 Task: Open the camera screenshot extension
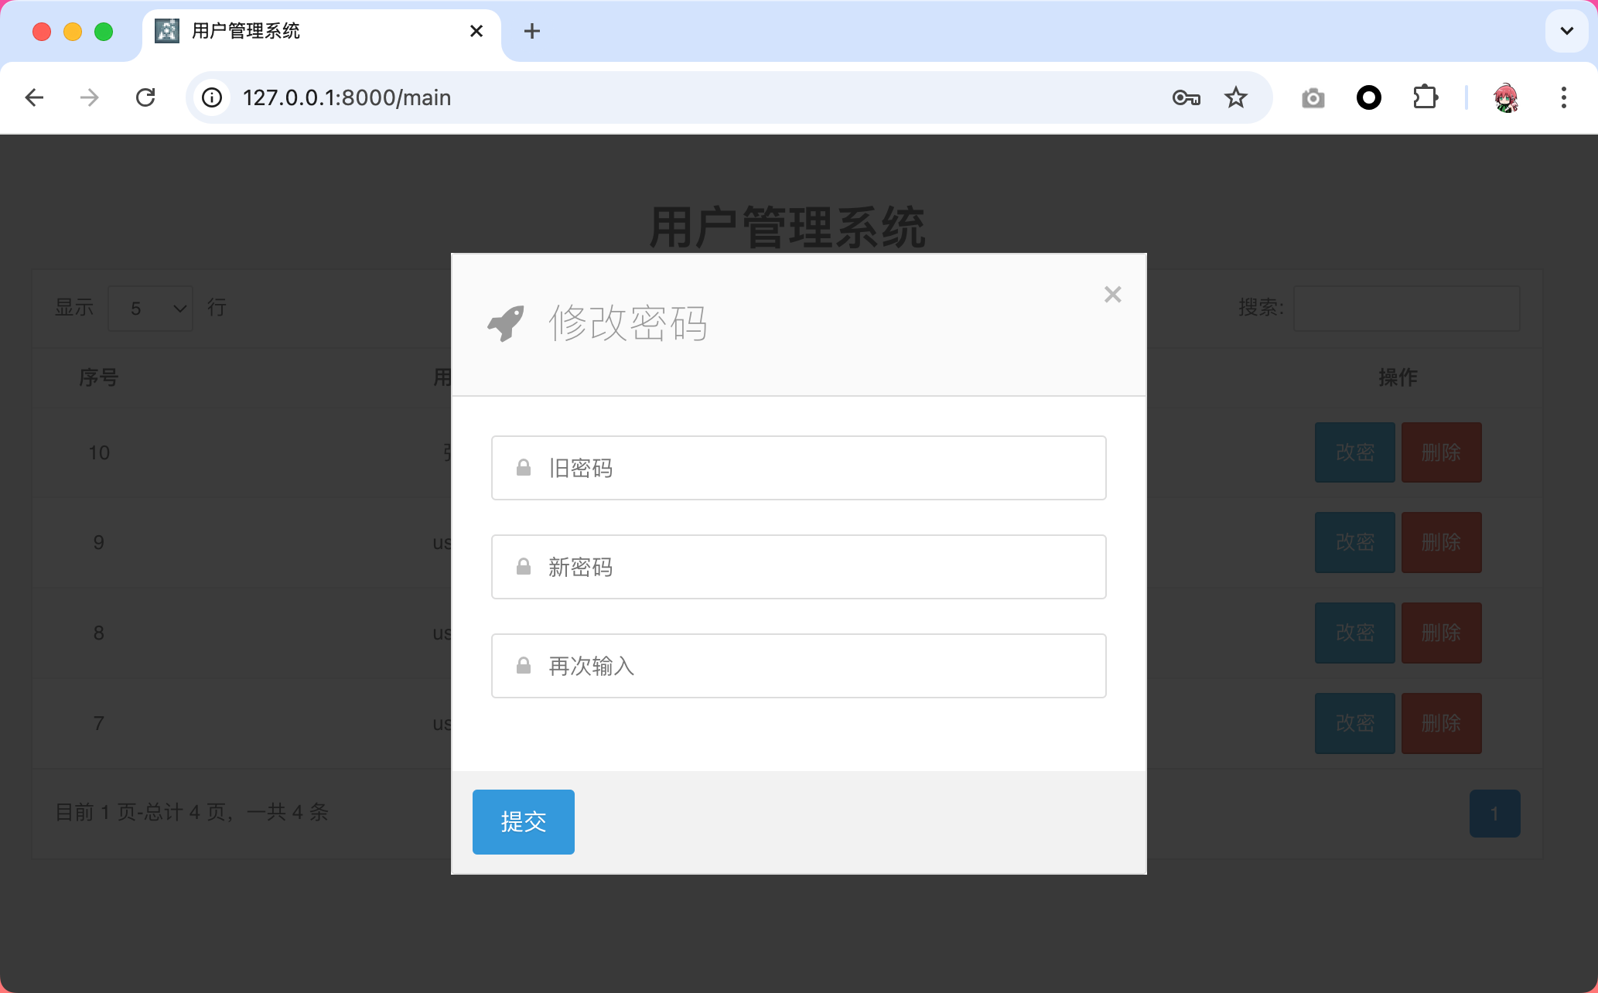pos(1313,98)
